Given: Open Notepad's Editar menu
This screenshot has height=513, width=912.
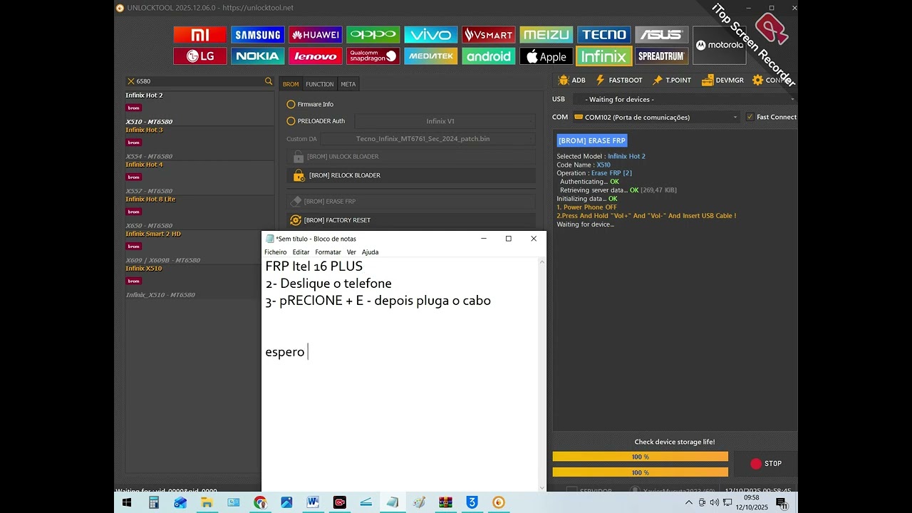Looking at the screenshot, I should (301, 252).
